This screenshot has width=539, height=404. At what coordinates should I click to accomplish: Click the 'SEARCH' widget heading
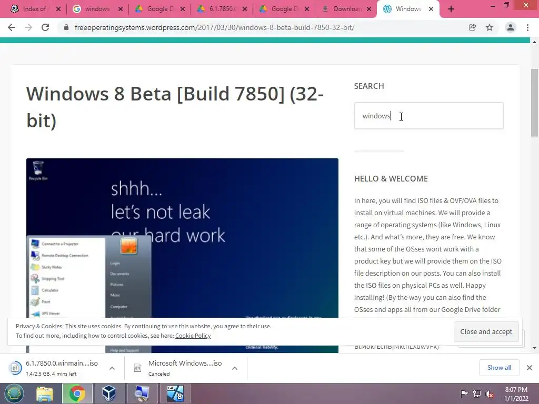369,86
